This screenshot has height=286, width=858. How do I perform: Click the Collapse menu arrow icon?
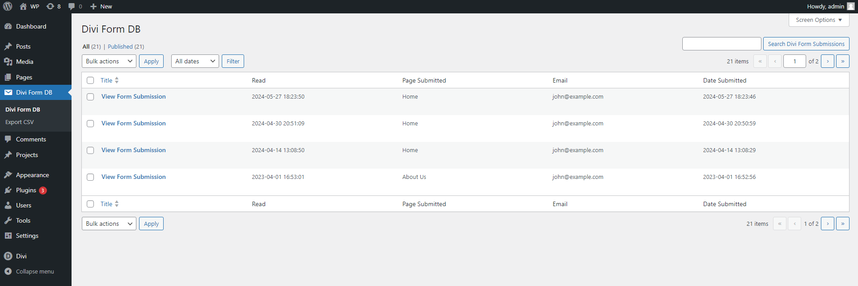[x=8, y=271]
